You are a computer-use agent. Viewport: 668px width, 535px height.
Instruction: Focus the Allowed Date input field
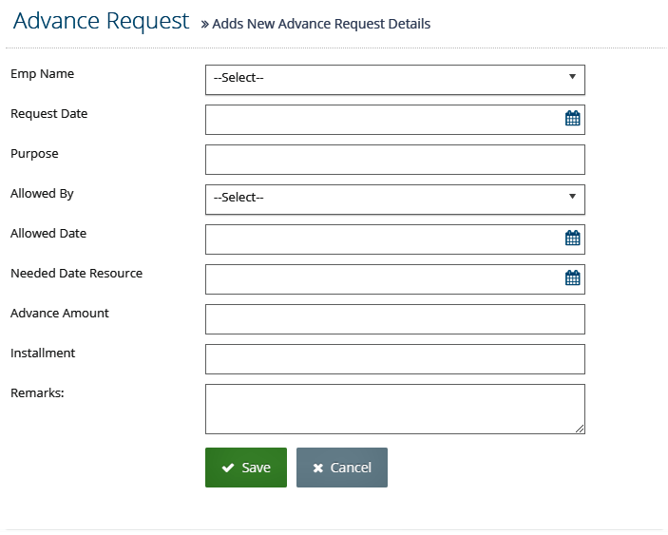pos(384,239)
